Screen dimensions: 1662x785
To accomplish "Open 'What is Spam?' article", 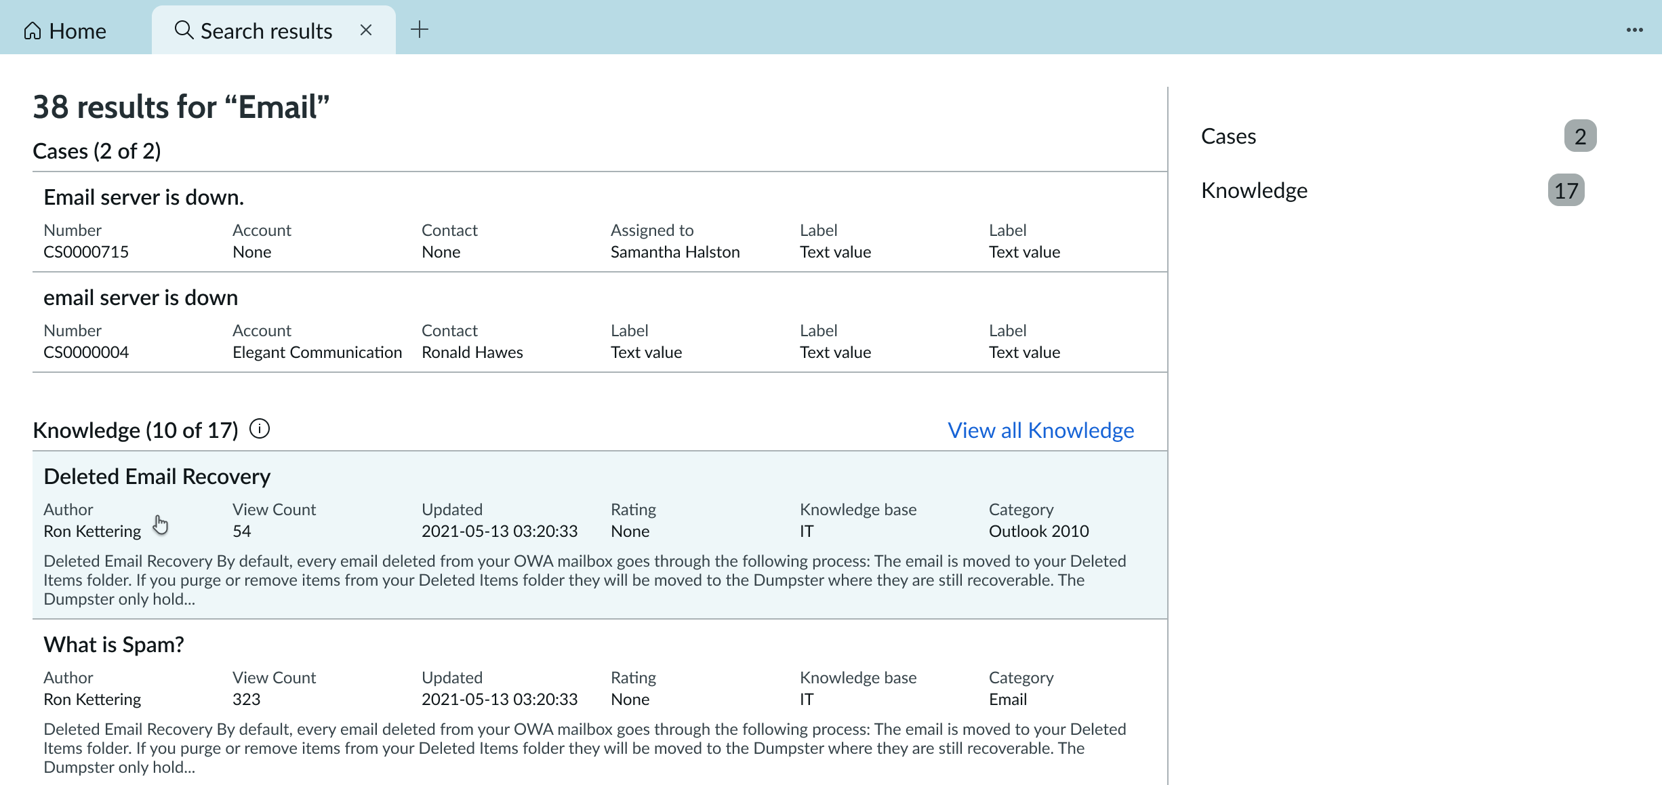I will coord(114,644).
